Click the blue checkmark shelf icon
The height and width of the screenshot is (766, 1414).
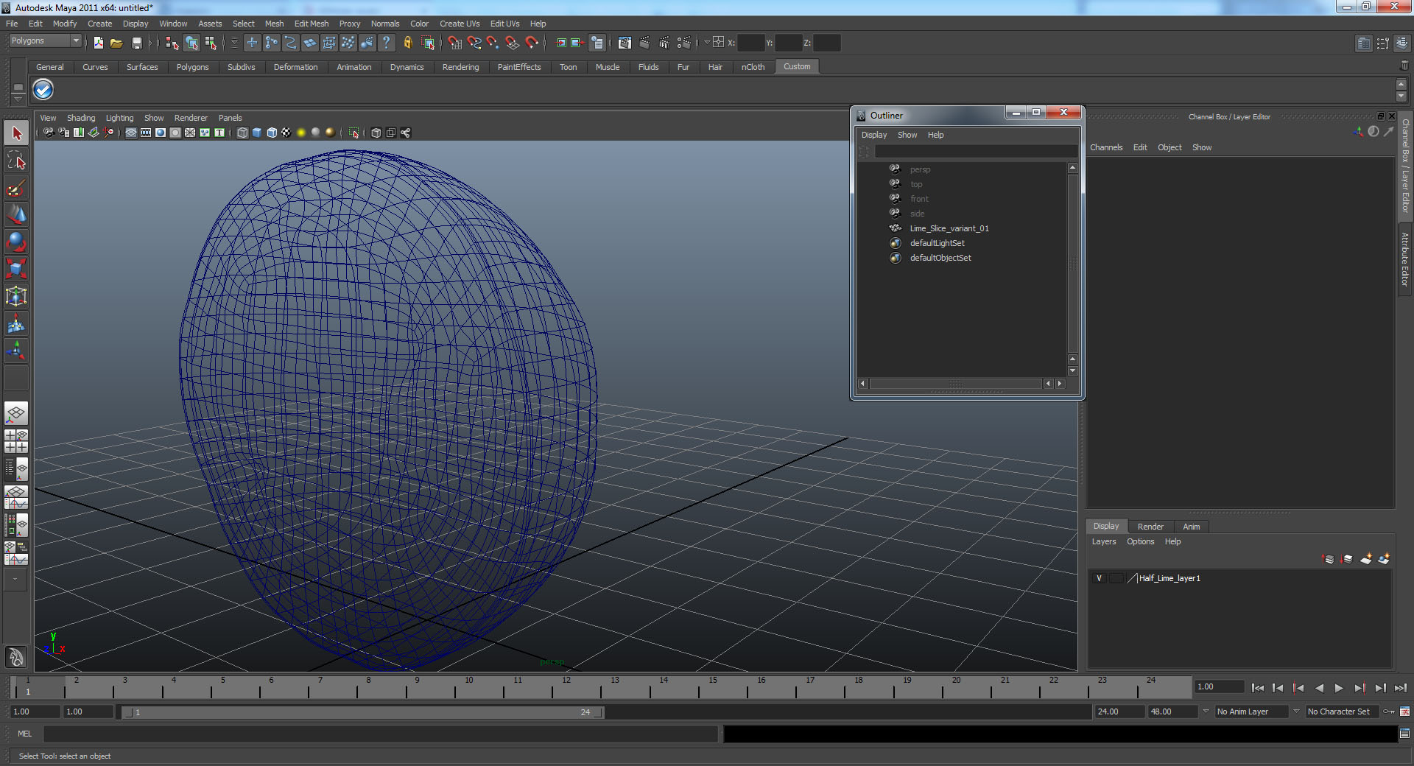[x=43, y=90]
